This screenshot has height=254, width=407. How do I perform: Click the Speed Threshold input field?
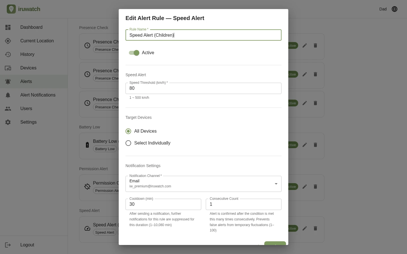(203, 88)
